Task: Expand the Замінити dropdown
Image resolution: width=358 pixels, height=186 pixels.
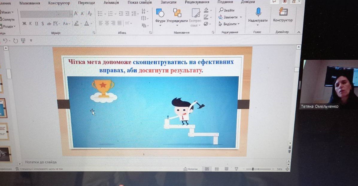Action: coord(241,17)
